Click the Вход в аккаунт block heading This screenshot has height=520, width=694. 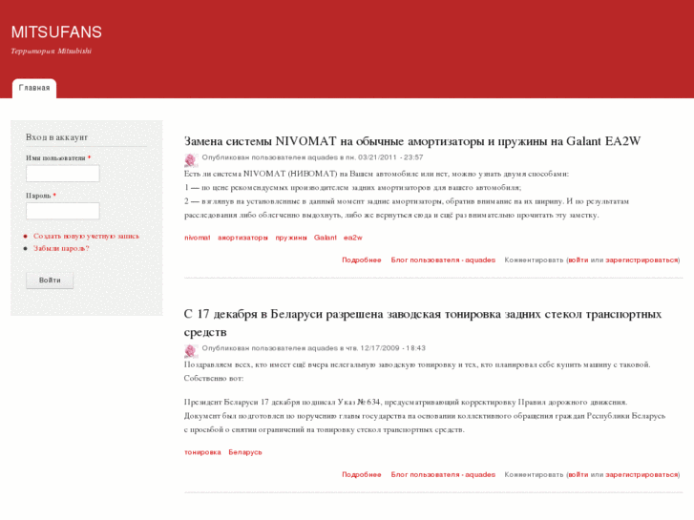point(56,137)
